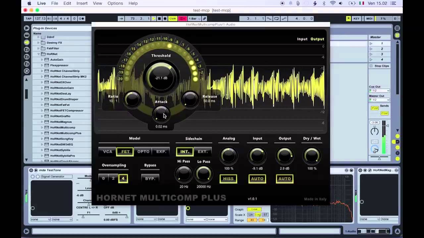
Task: Open the 1 Bar quantization dropdown
Action: pos(194,19)
